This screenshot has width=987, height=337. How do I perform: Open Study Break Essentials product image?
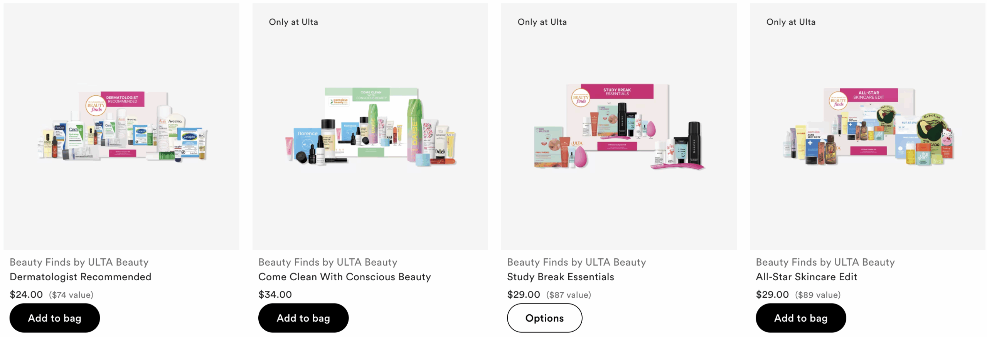619,126
